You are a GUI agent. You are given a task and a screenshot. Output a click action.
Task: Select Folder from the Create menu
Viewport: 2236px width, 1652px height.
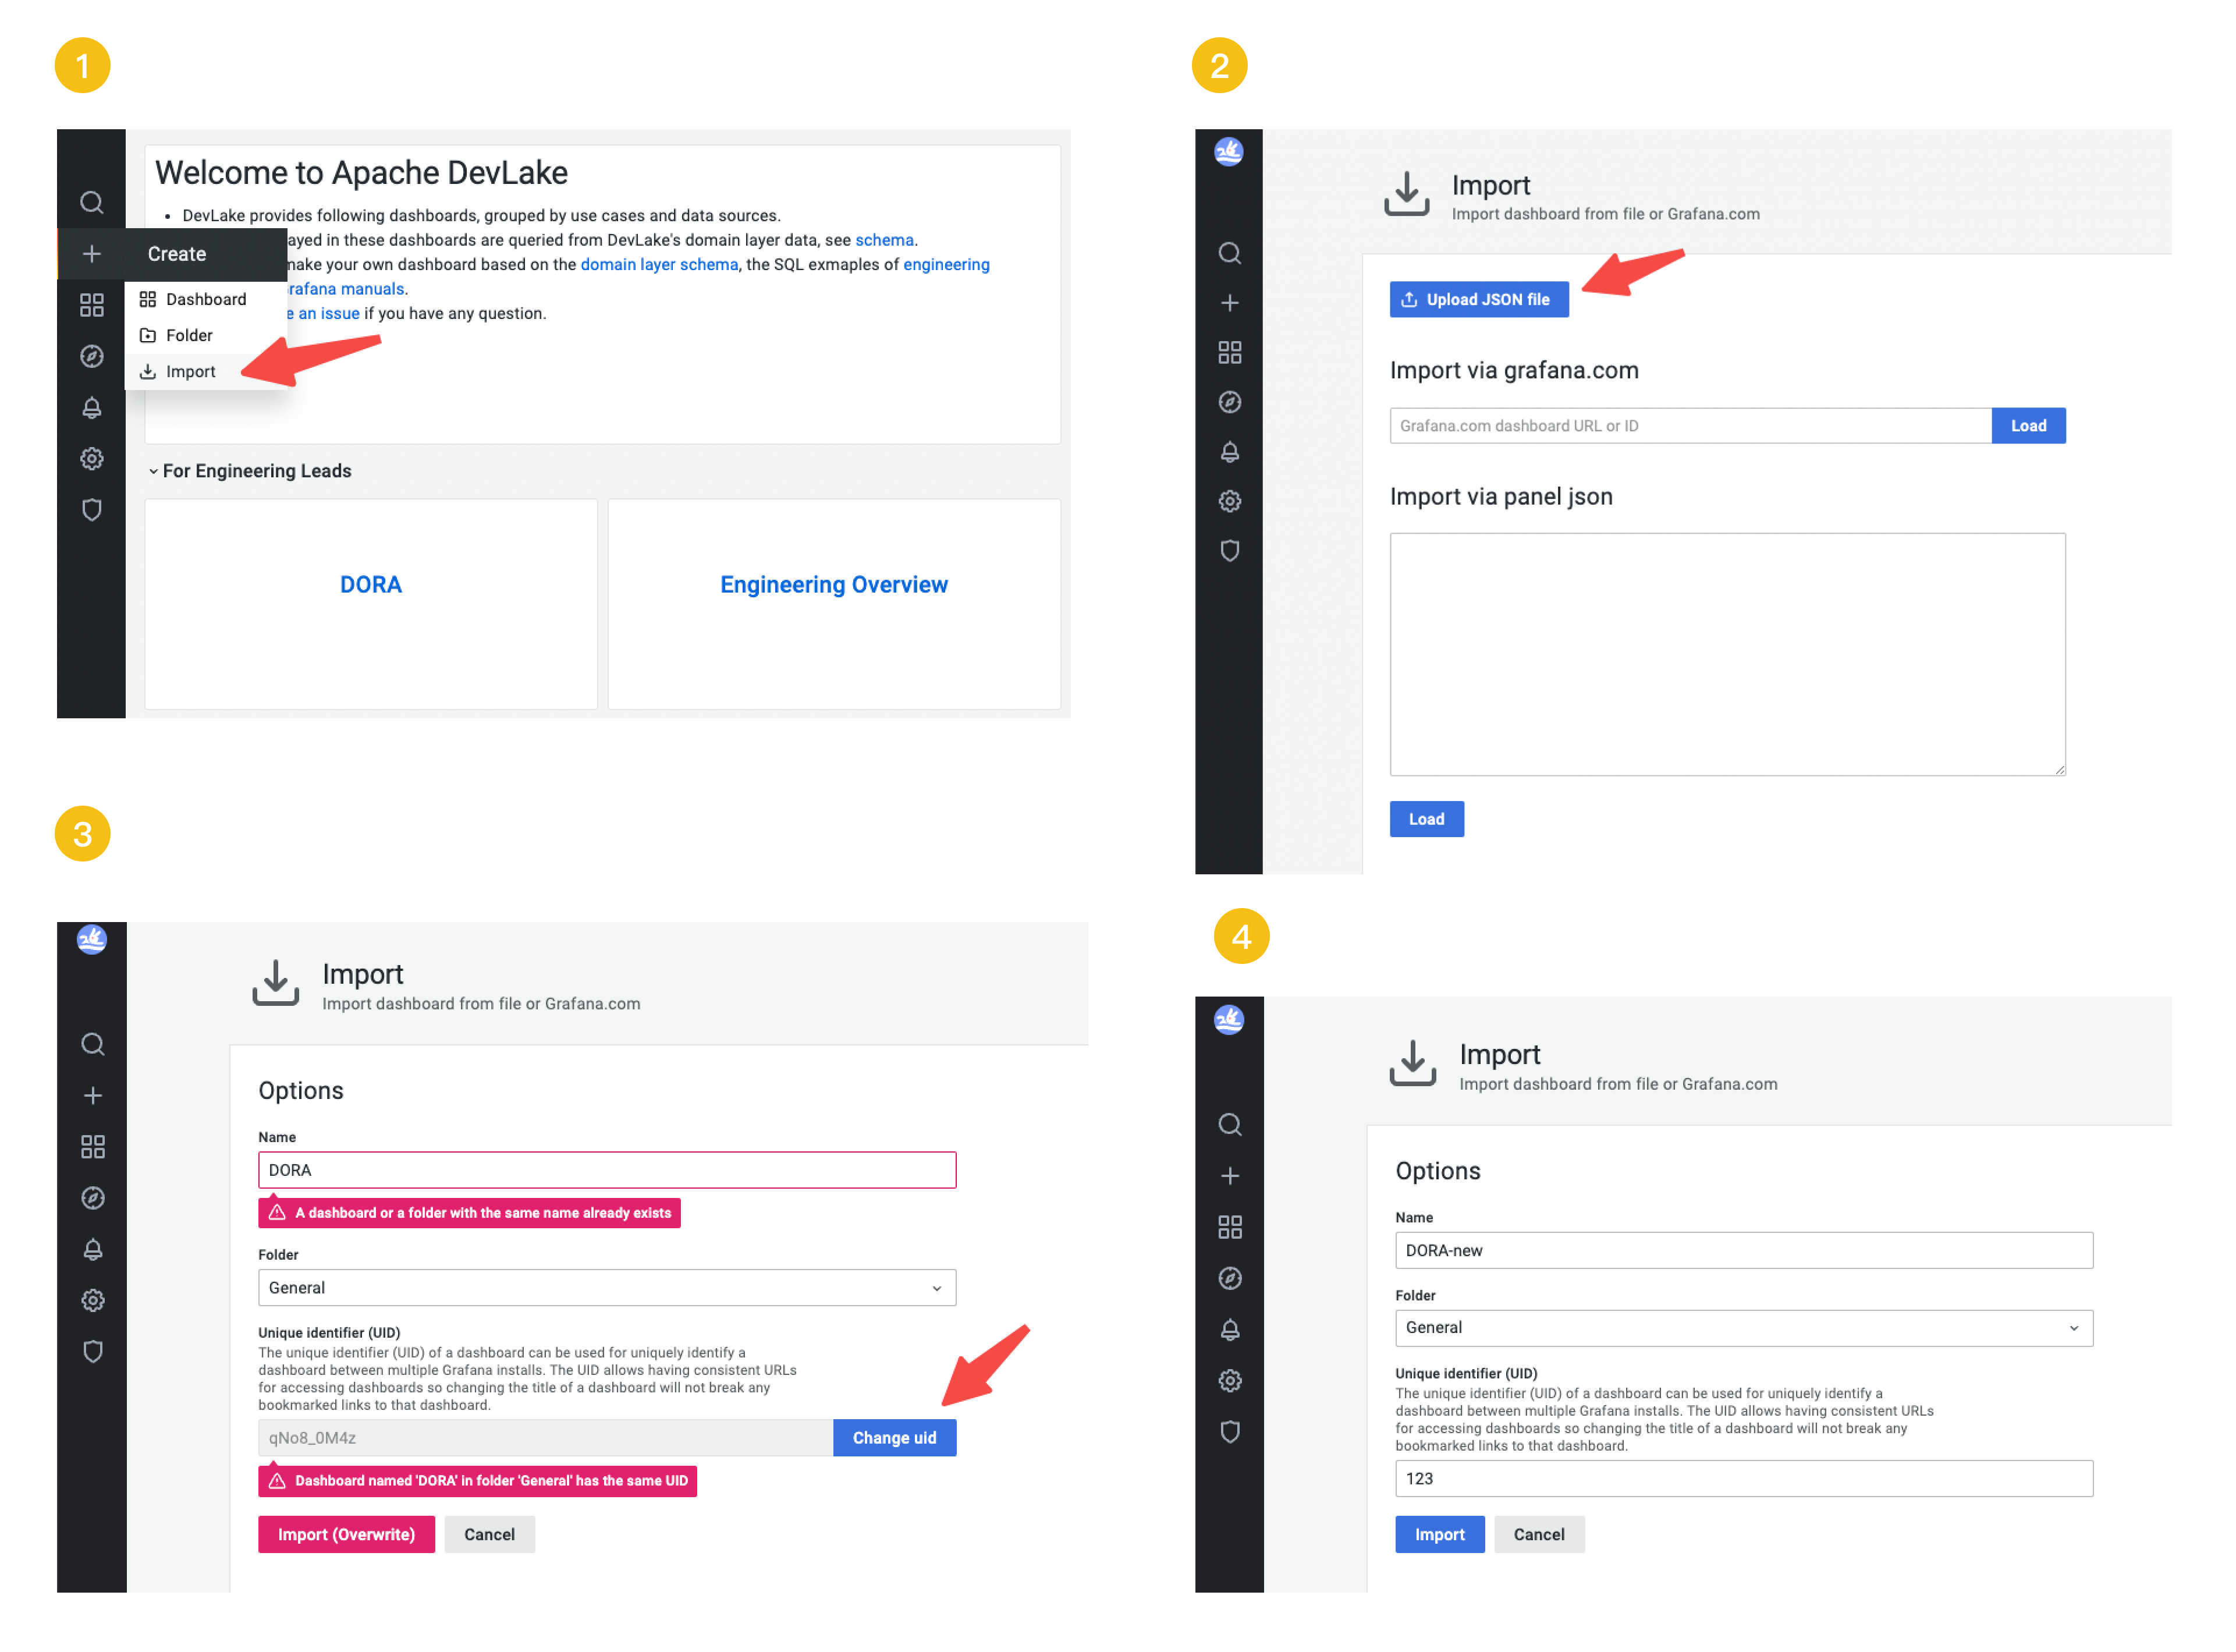[189, 336]
